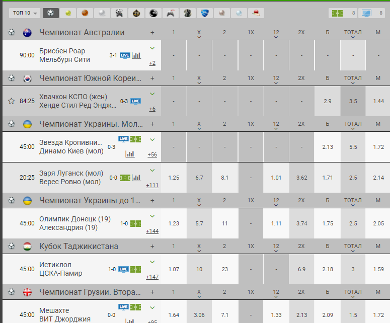Expand Истиклол match with green chevron
Image resolution: width=390 pixels, height=323 pixels.
(x=152, y=263)
